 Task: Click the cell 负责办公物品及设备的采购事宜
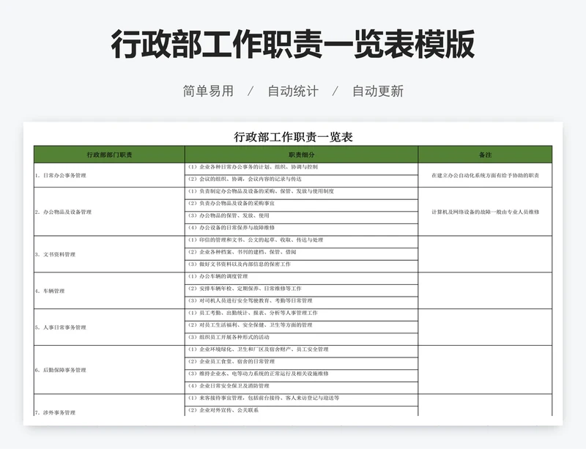tap(301, 205)
